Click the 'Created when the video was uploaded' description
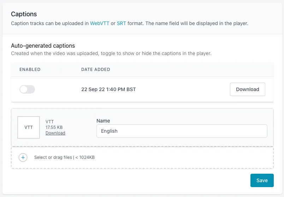This screenshot has height=197, width=284. tap(111, 54)
